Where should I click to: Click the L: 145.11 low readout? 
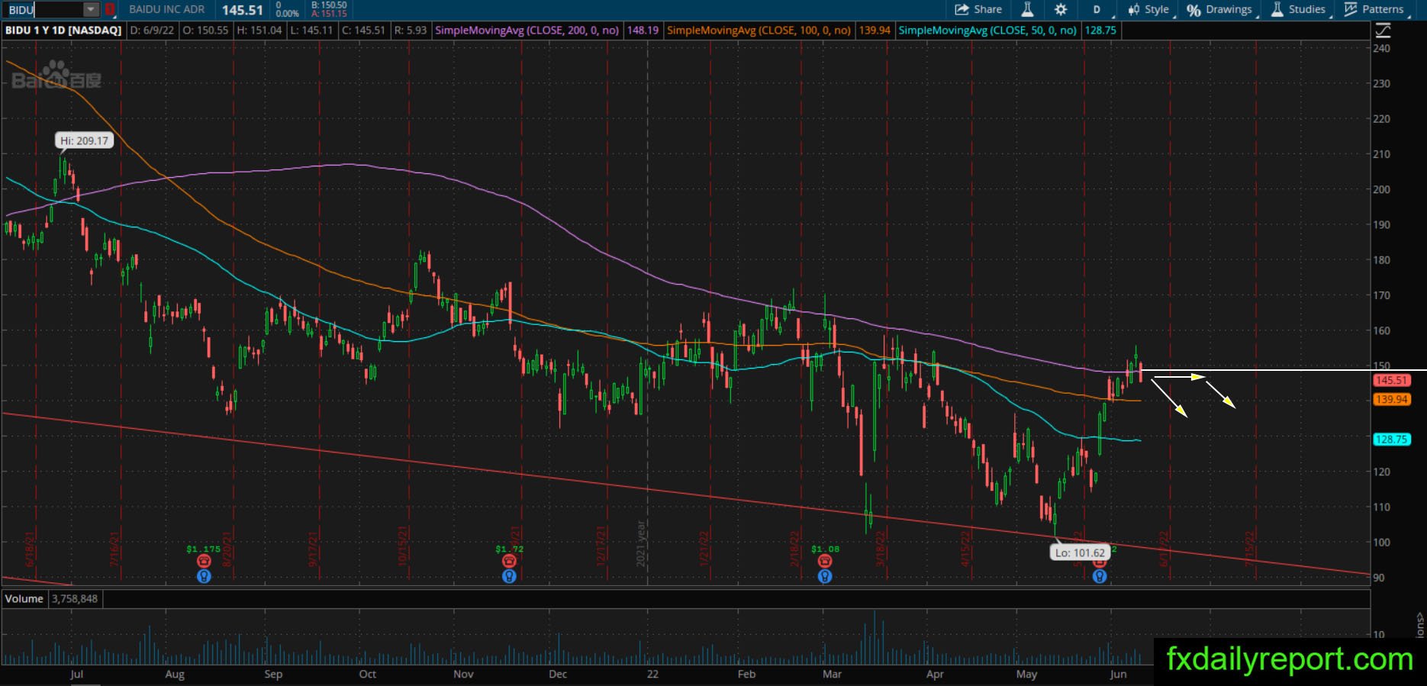(311, 31)
